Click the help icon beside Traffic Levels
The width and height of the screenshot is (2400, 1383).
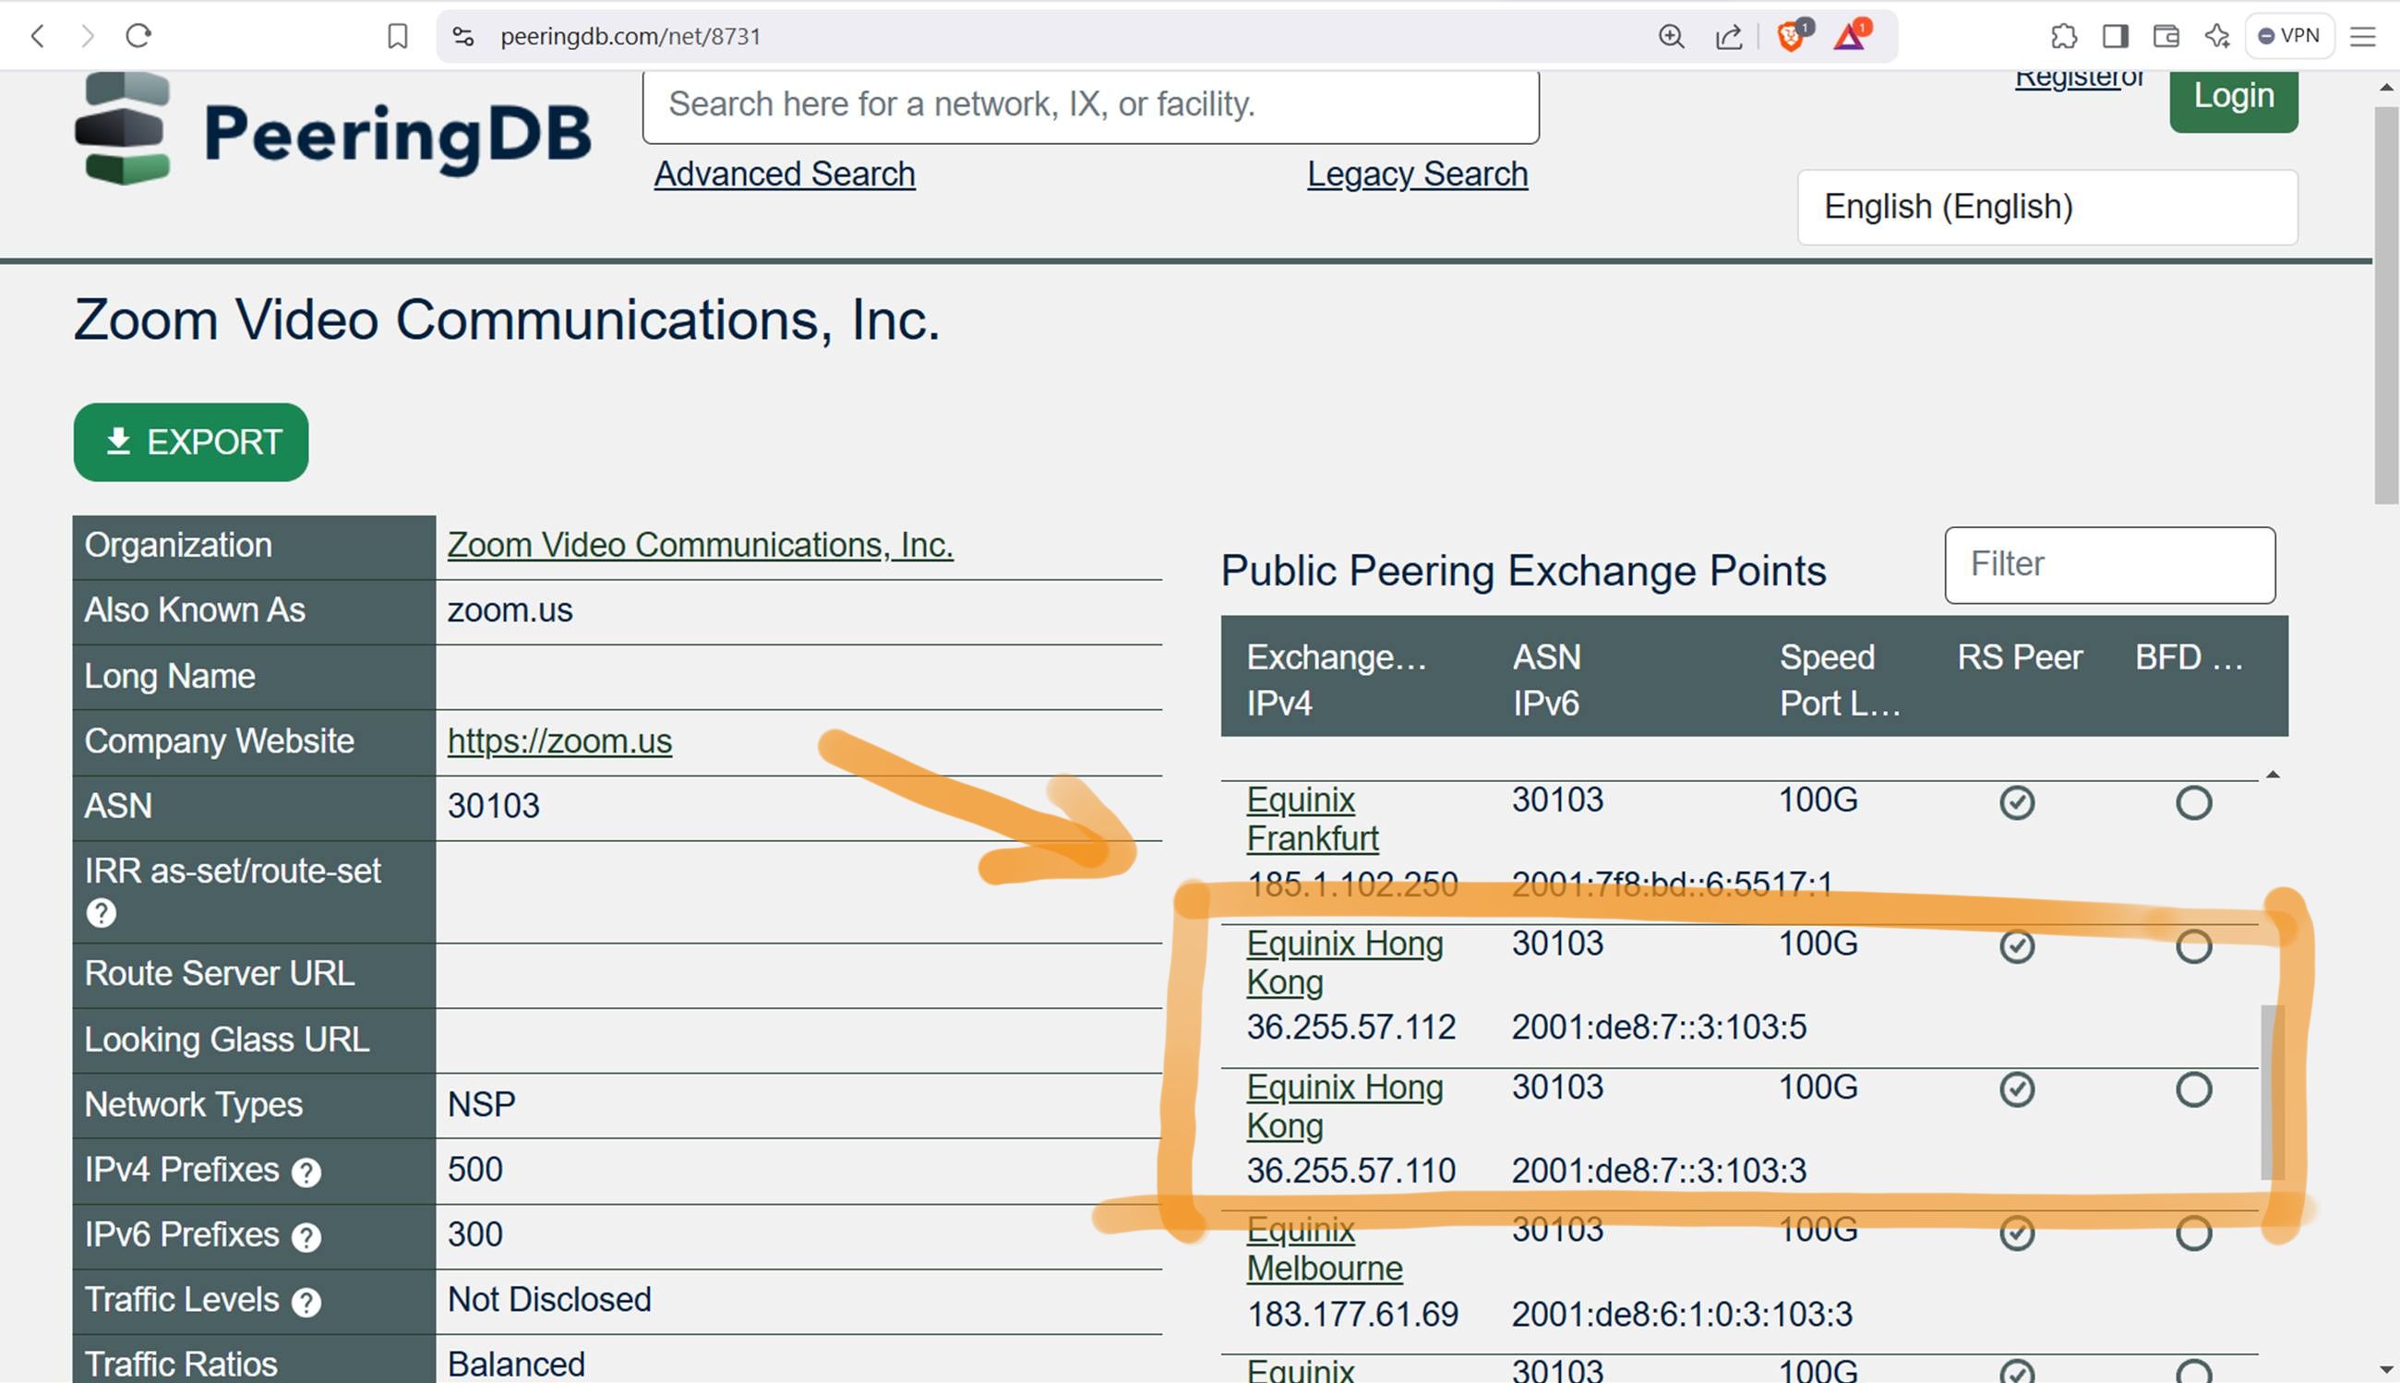306,1302
